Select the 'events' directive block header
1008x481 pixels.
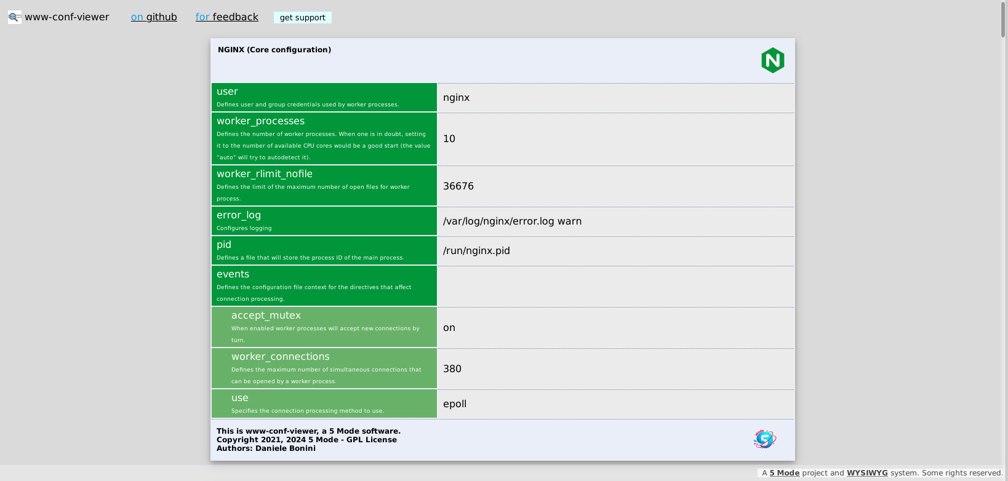tap(324, 286)
